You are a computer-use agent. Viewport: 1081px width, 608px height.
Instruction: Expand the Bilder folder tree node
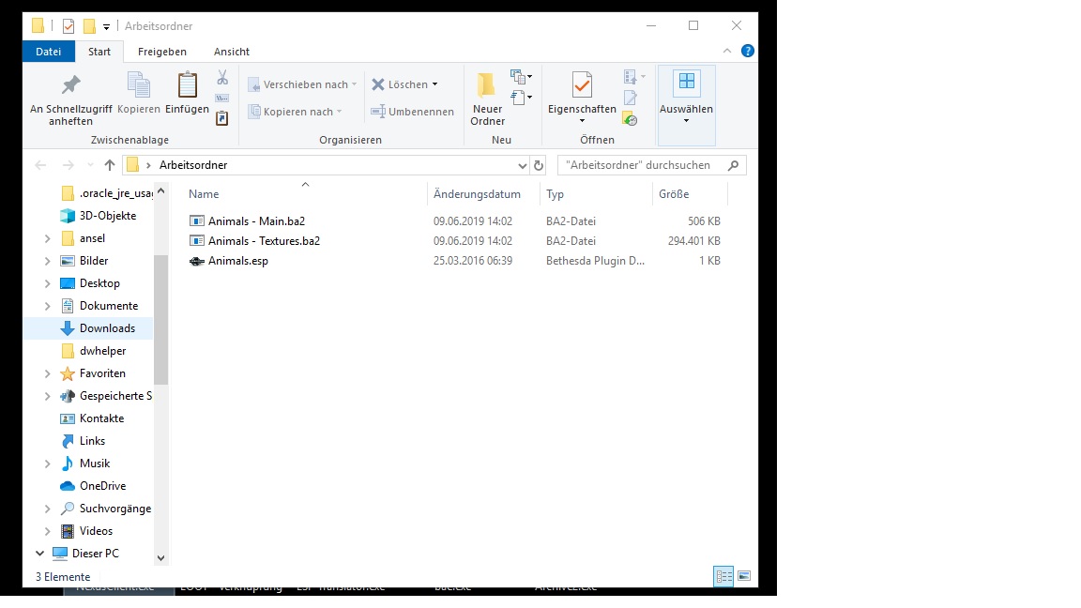click(x=48, y=261)
